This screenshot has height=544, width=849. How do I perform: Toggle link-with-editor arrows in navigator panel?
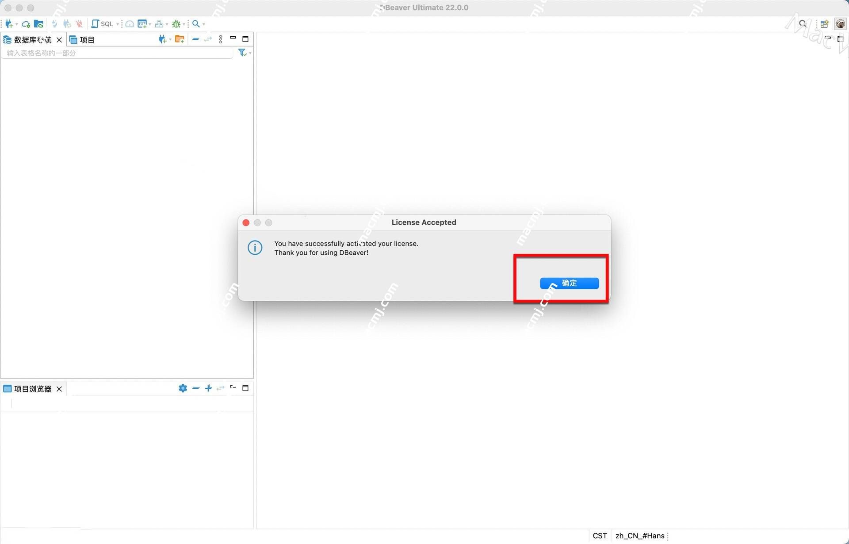208,39
